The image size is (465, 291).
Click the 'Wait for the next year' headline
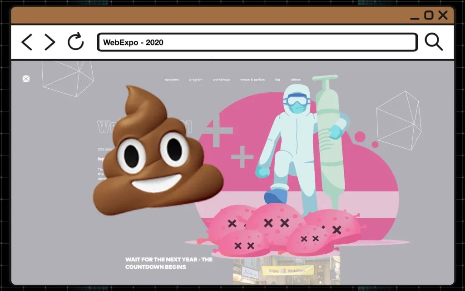[x=169, y=263]
